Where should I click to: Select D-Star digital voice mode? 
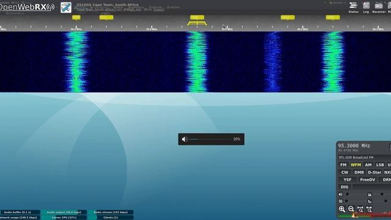pyautogui.click(x=375, y=172)
